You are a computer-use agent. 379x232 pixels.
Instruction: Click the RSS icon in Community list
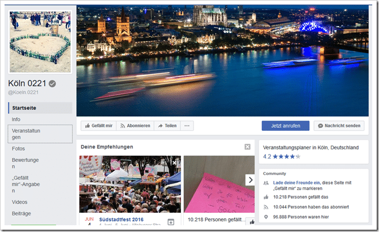[266, 207]
